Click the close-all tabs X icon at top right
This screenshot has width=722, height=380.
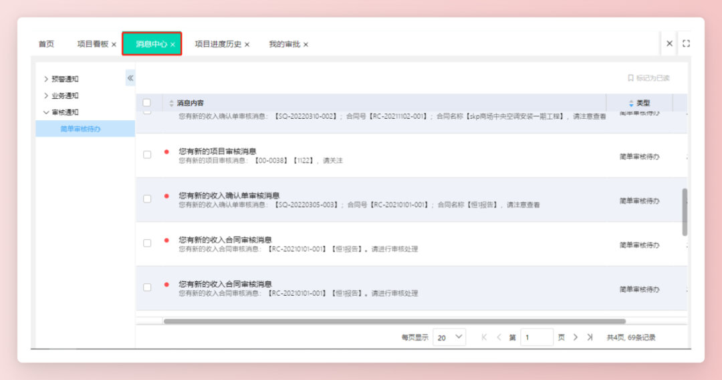669,43
